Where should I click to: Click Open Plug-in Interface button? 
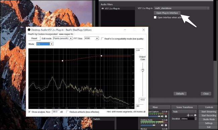coord(167,13)
